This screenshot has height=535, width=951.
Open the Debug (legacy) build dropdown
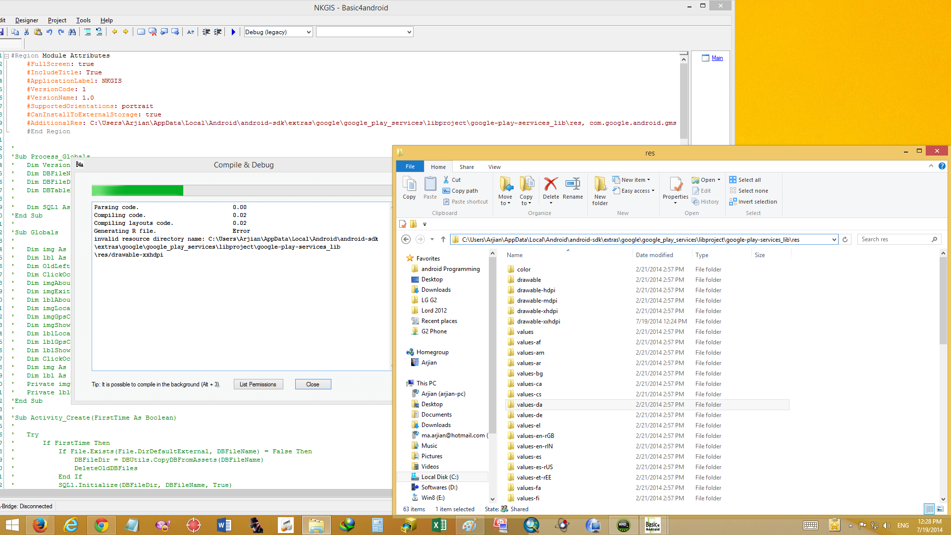(309, 32)
